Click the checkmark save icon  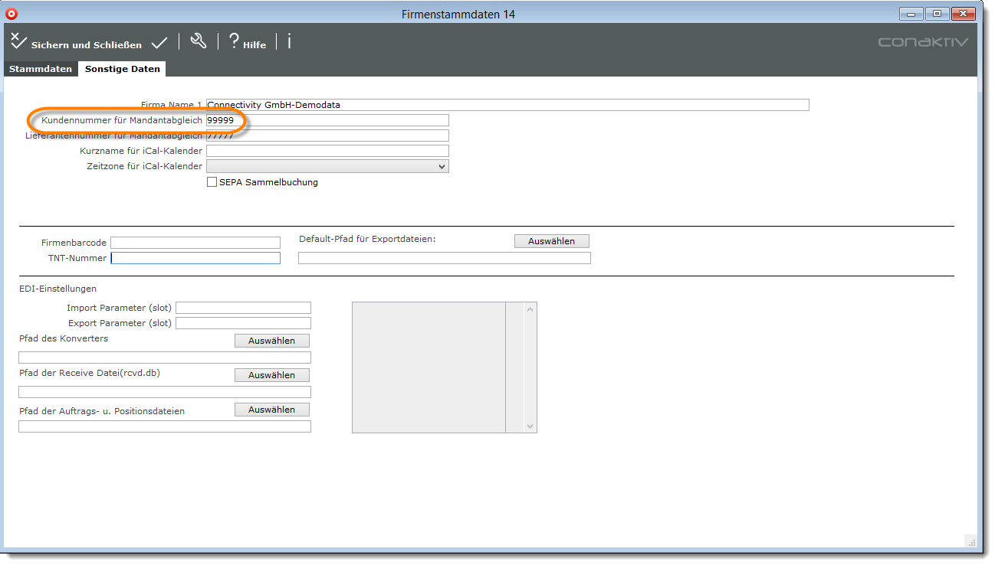(159, 43)
